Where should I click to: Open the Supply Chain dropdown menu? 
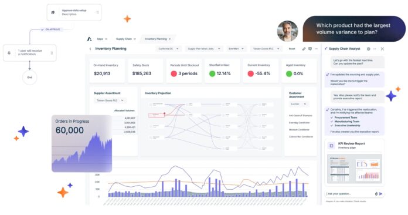pyautogui.click(x=126, y=39)
